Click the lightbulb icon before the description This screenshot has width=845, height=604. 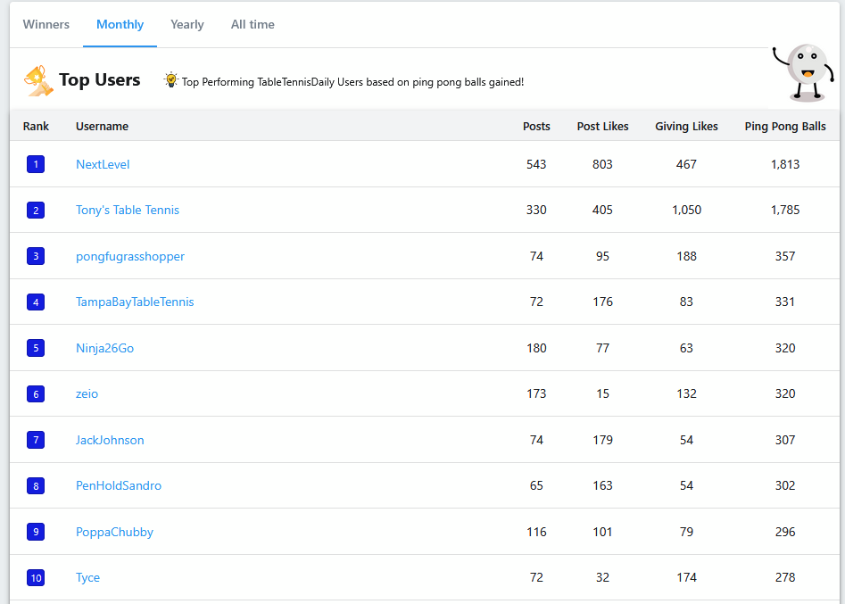click(170, 80)
